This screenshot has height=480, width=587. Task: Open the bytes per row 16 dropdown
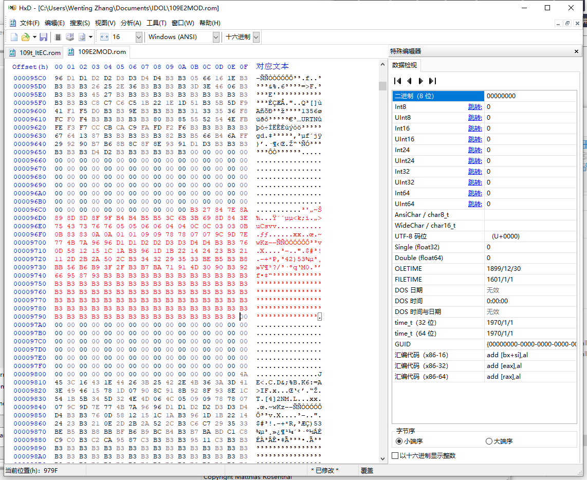(x=139, y=37)
